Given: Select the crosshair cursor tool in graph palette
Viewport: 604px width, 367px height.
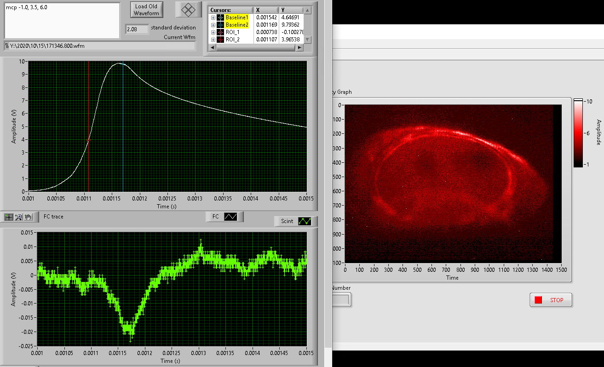Looking at the screenshot, I should click(x=9, y=217).
